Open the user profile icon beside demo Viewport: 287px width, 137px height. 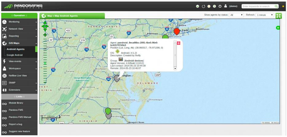click(226, 6)
